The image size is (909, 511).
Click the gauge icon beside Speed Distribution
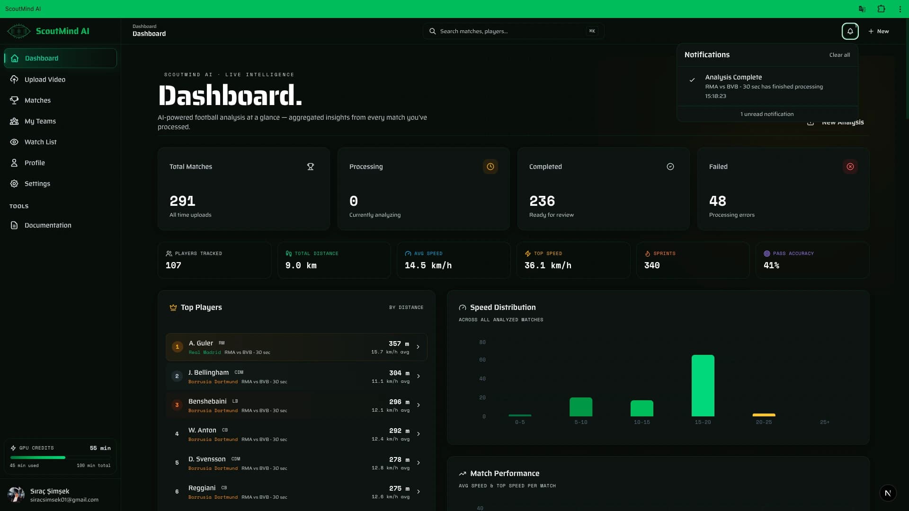click(463, 308)
